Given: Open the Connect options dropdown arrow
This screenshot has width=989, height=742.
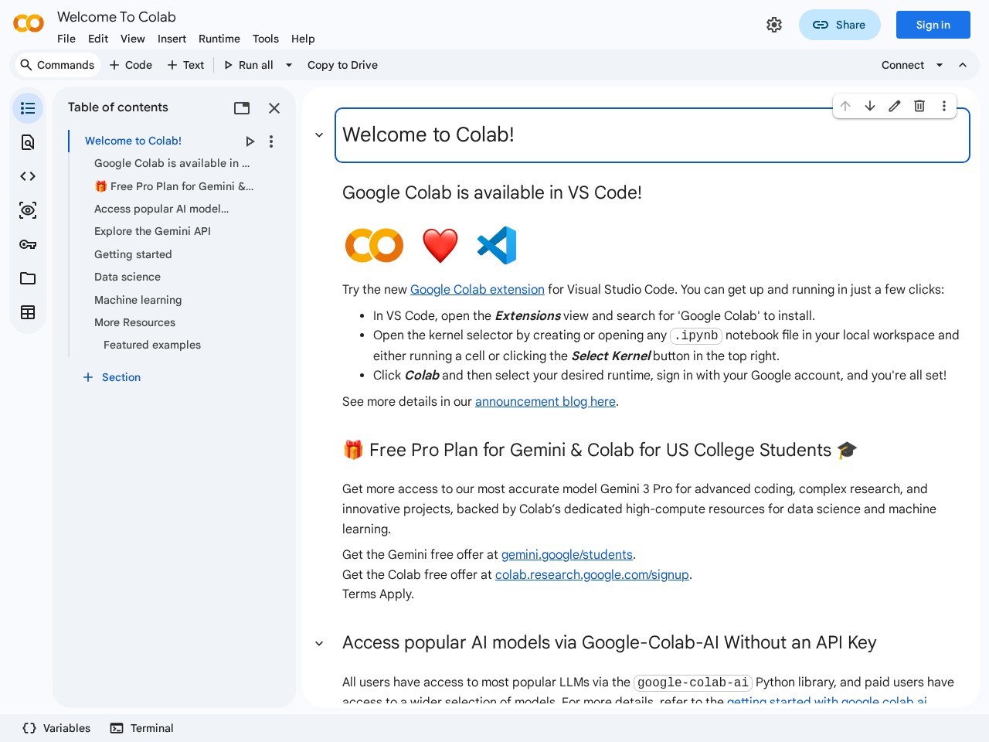Looking at the screenshot, I should [x=940, y=65].
